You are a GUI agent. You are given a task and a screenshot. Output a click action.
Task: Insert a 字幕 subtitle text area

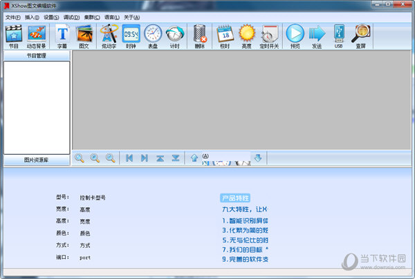(x=62, y=37)
